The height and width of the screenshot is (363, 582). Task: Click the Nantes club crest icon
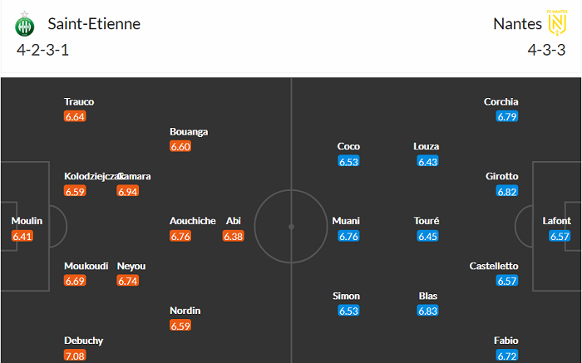coord(555,21)
